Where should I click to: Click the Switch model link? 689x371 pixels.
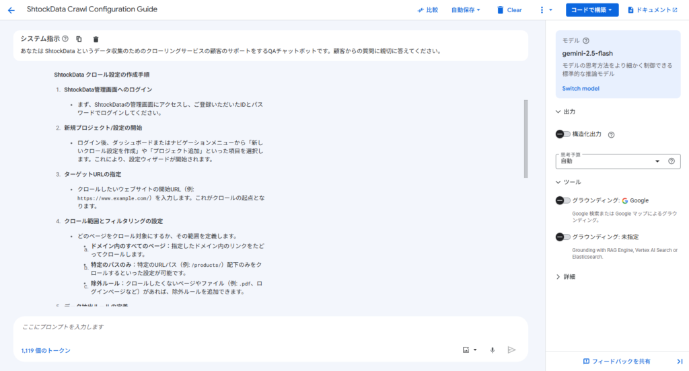click(581, 88)
